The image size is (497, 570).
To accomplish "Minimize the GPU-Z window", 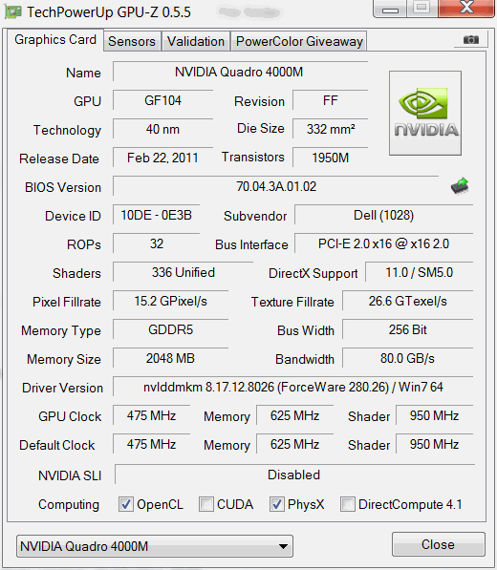I will click(x=390, y=9).
